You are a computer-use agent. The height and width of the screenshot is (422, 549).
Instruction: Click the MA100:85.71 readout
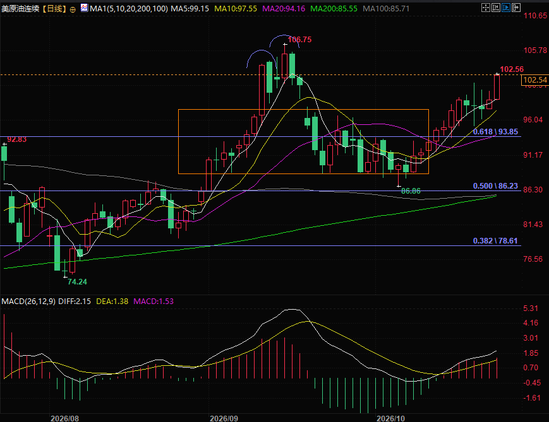[x=386, y=9]
